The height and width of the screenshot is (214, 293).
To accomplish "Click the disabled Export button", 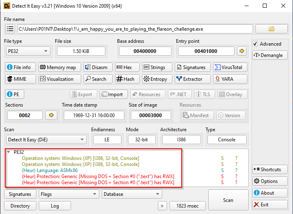I will pyautogui.click(x=84, y=94).
